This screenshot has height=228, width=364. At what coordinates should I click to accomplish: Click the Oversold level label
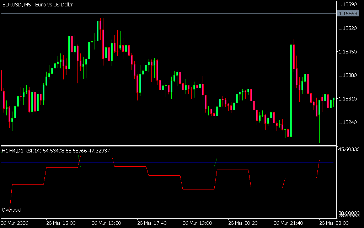12,210
